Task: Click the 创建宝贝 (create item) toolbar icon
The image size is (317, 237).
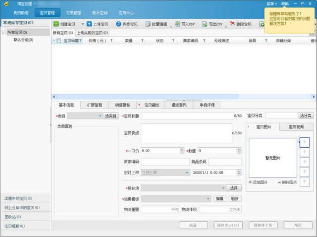Action: [x=56, y=24]
